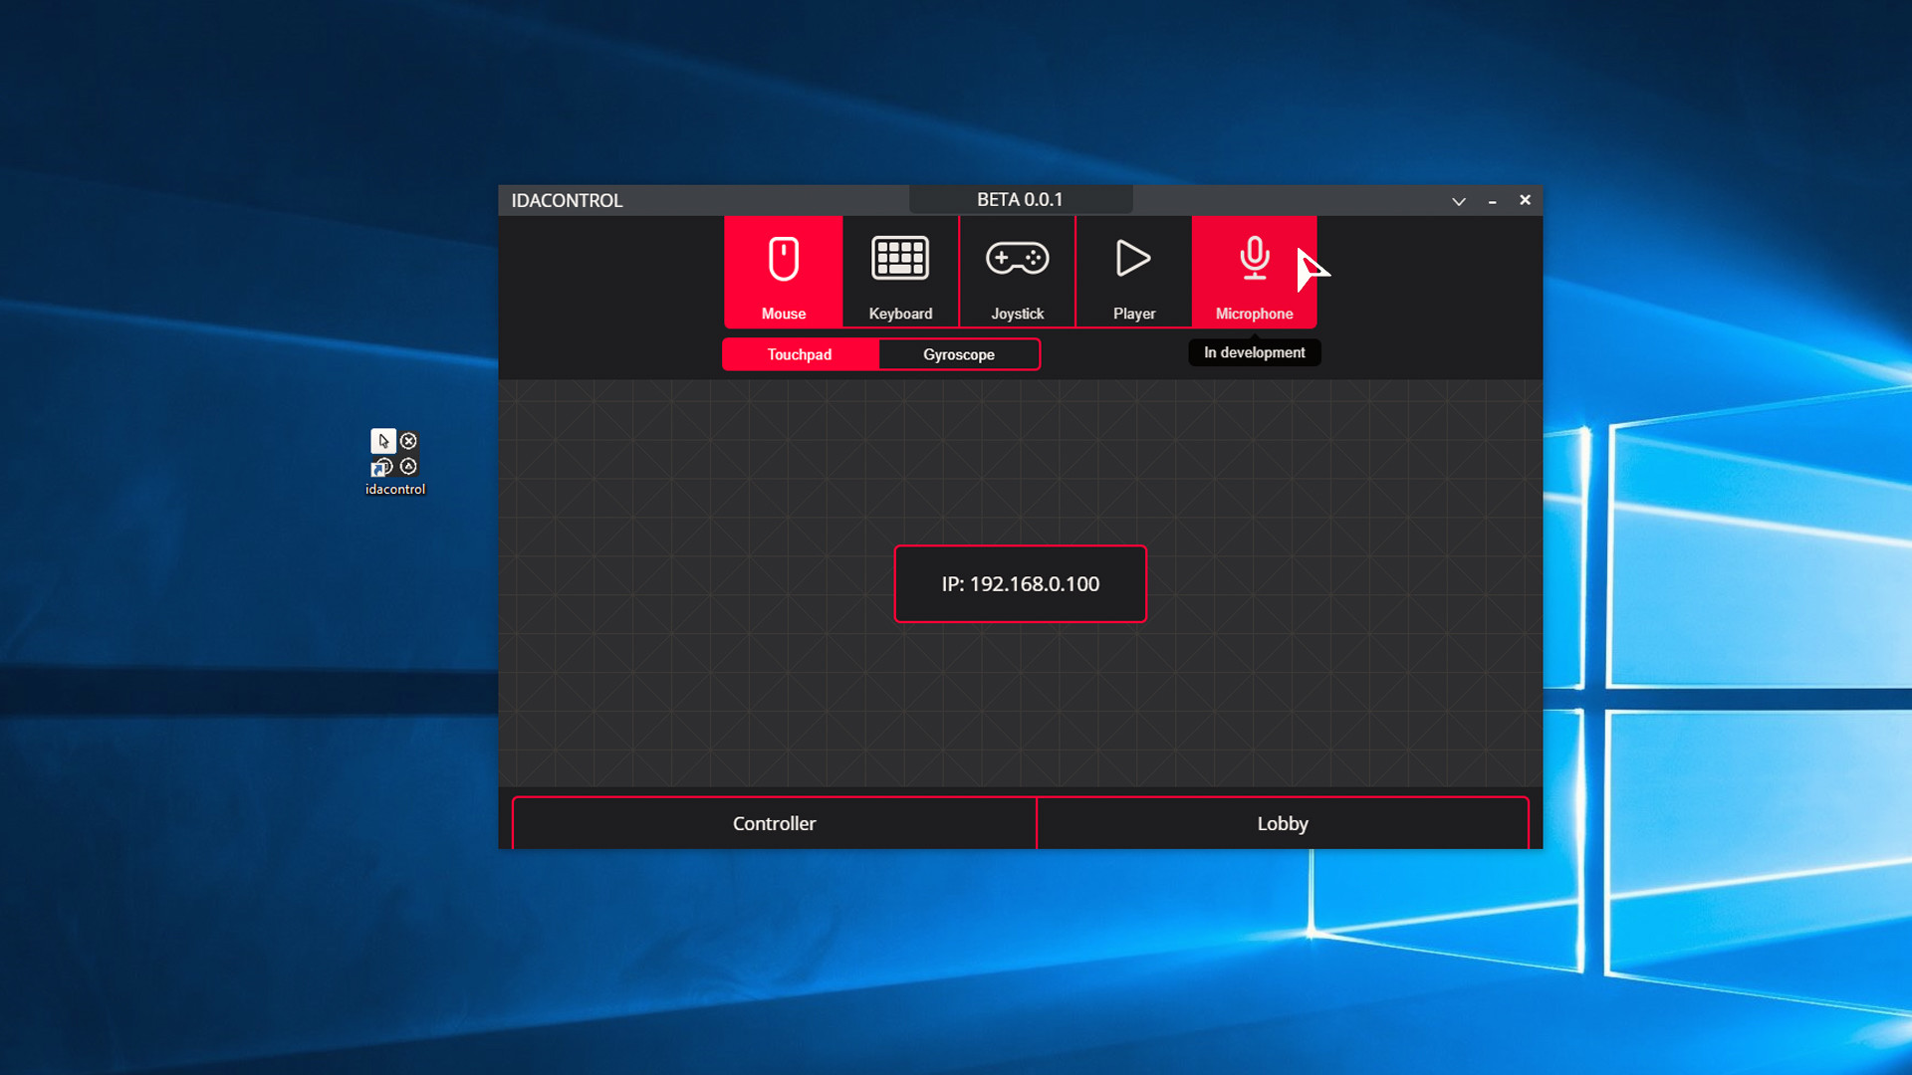Screen dimensions: 1912x1075
Task: Click the IDACONTROL title text
Action: click(567, 200)
